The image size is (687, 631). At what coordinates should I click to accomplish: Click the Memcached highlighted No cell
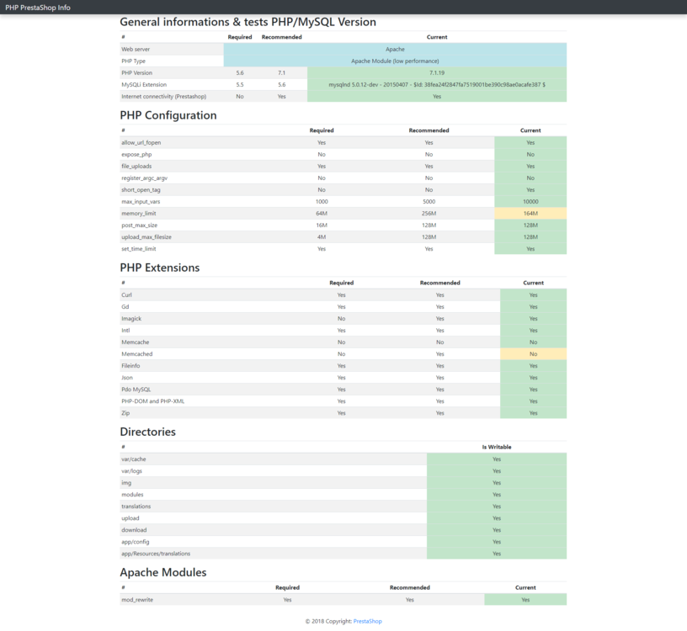(x=531, y=353)
